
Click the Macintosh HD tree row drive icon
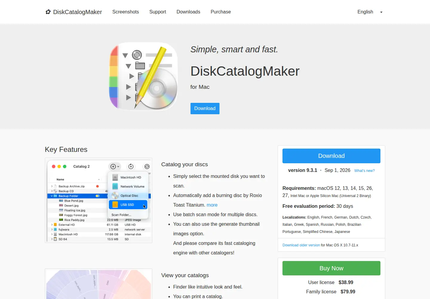(x=55, y=234)
